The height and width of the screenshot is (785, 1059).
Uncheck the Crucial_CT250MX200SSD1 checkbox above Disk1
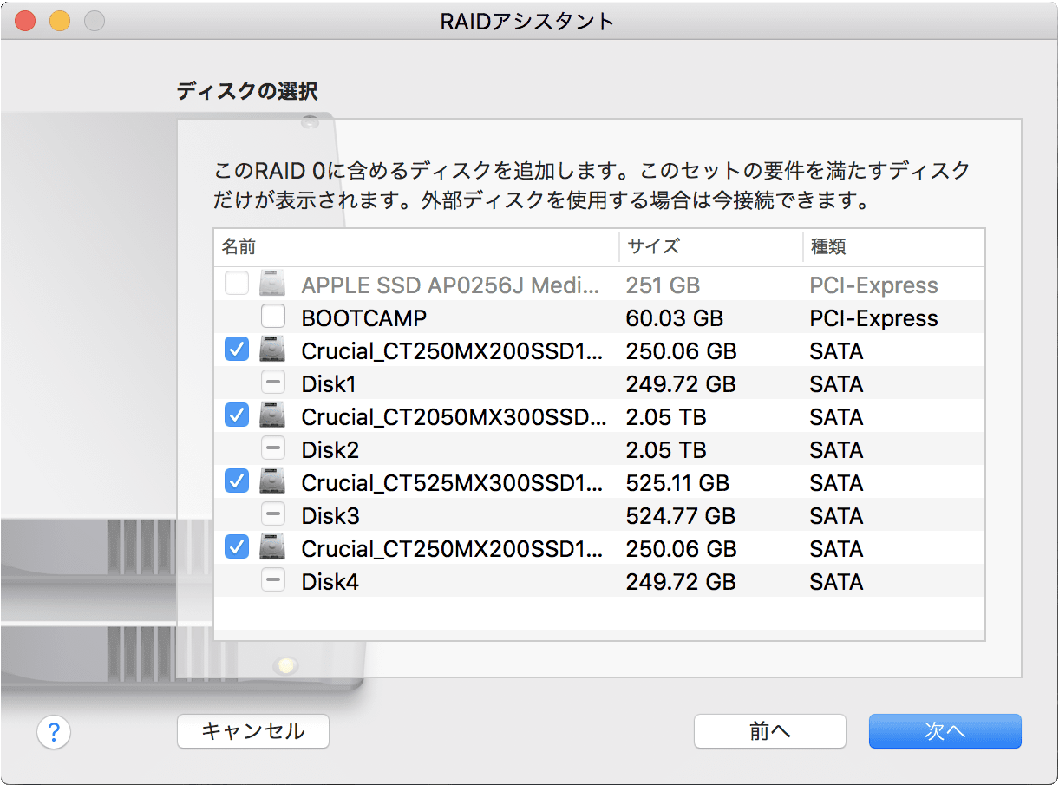pyautogui.click(x=237, y=350)
